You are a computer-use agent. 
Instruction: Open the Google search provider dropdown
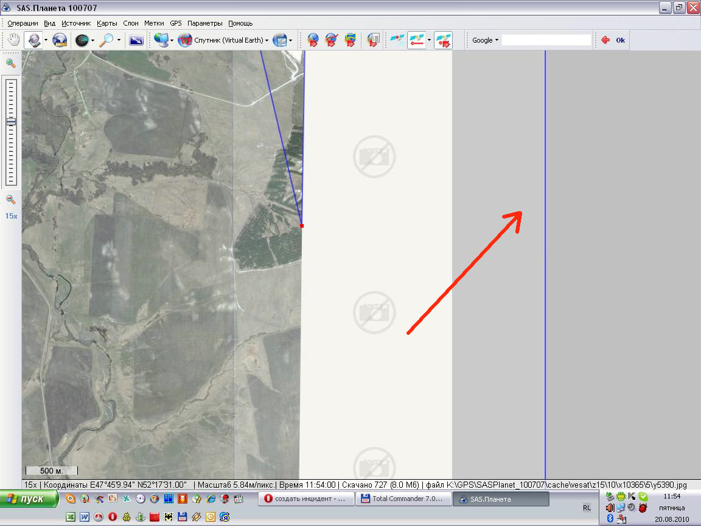(x=485, y=40)
